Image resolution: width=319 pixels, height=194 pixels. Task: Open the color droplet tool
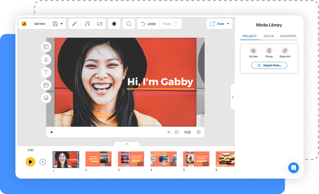pyautogui.click(x=46, y=59)
